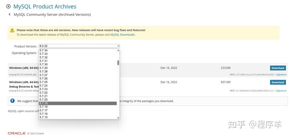The width and height of the screenshot is (289, 136).
Task: Click the back arrow beside MySQL Community Server
Action: 9,15
